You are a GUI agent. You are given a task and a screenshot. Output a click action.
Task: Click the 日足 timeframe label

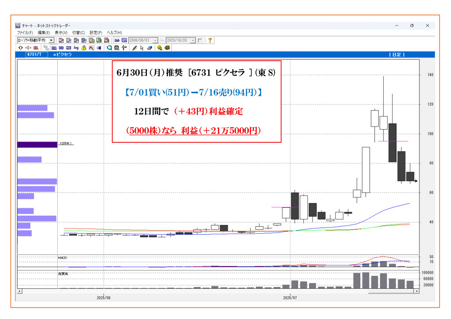(396, 54)
